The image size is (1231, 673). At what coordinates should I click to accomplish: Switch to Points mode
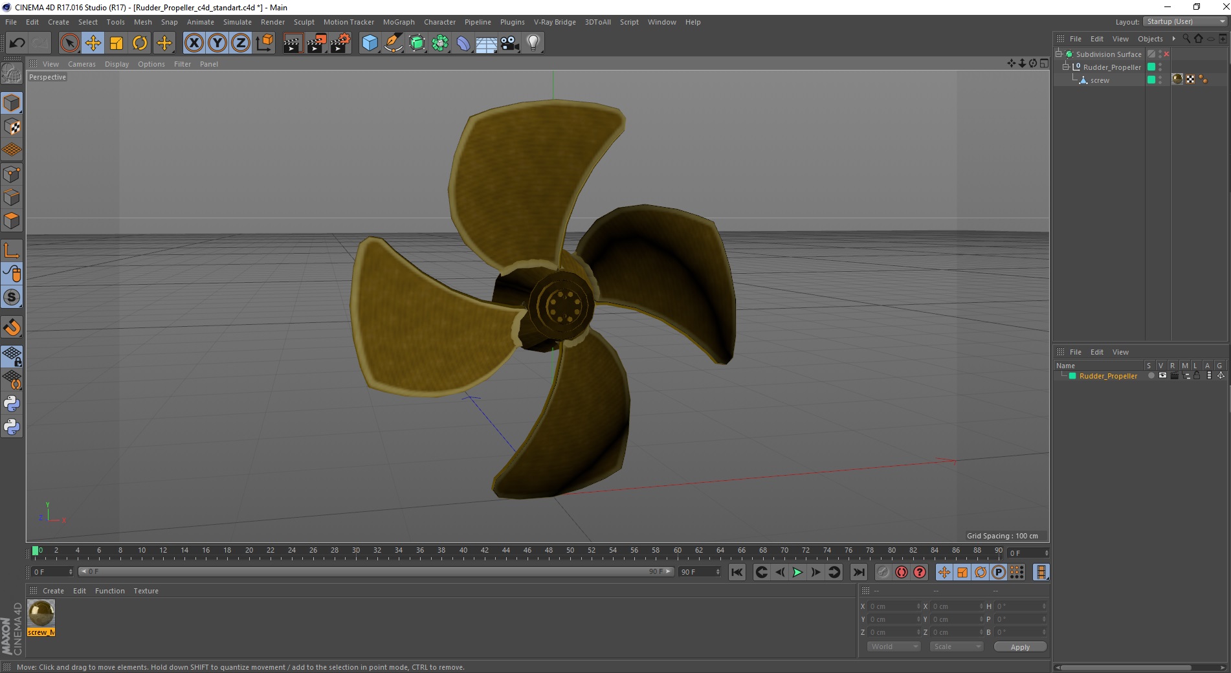(12, 173)
